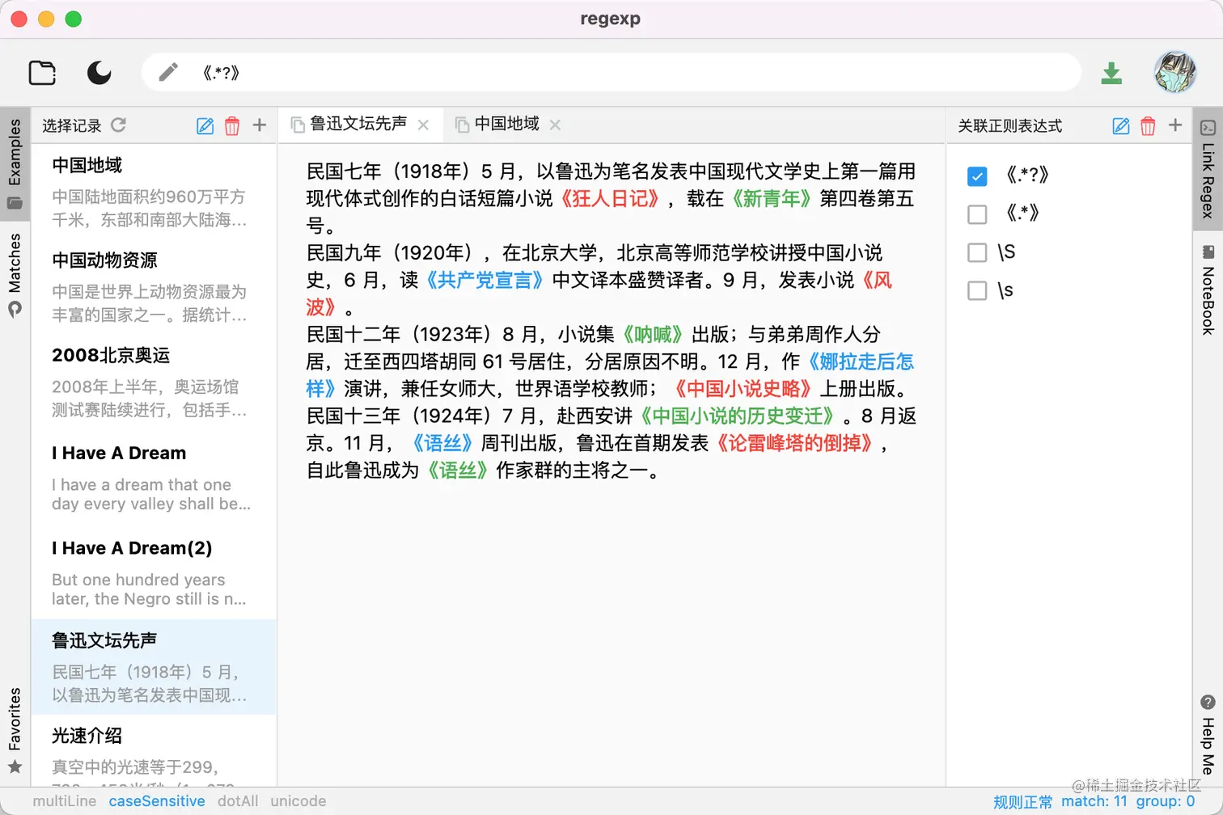Uncheck the 《.*?》 regex checkbox
The height and width of the screenshot is (815, 1223).
(977, 175)
